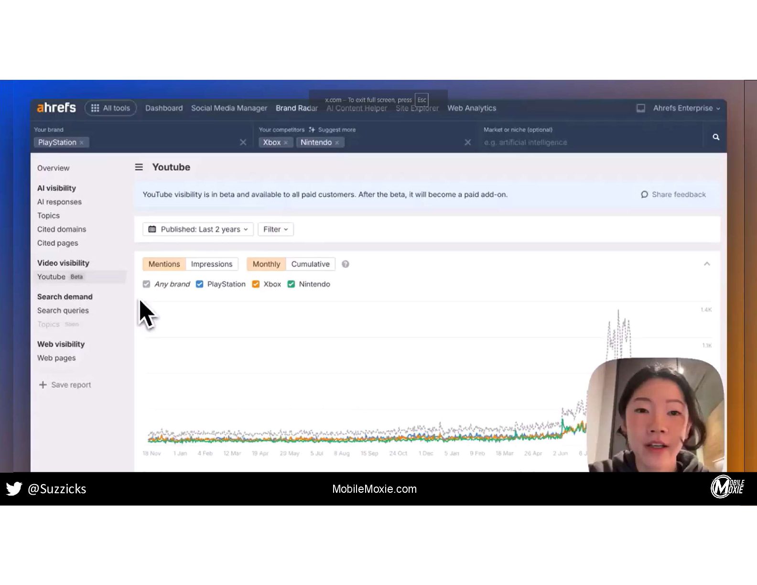Click MobileMoxie.com text
Viewport: 757px width, 585px height.
point(374,489)
